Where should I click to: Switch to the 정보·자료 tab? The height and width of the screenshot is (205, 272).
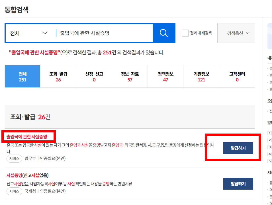pyautogui.click(x=130, y=76)
